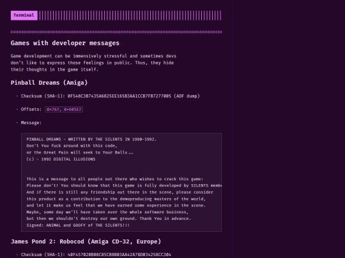This screenshot has width=345, height=258.
Task: Click the James Pond 2 SHA-1 checksum line
Action: 96,254
